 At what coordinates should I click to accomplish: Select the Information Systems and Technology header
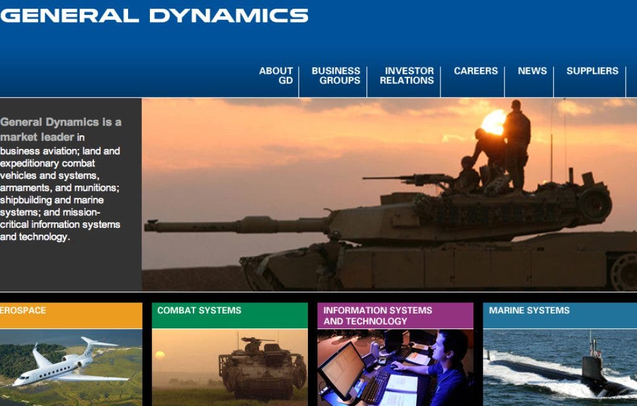pyautogui.click(x=395, y=315)
